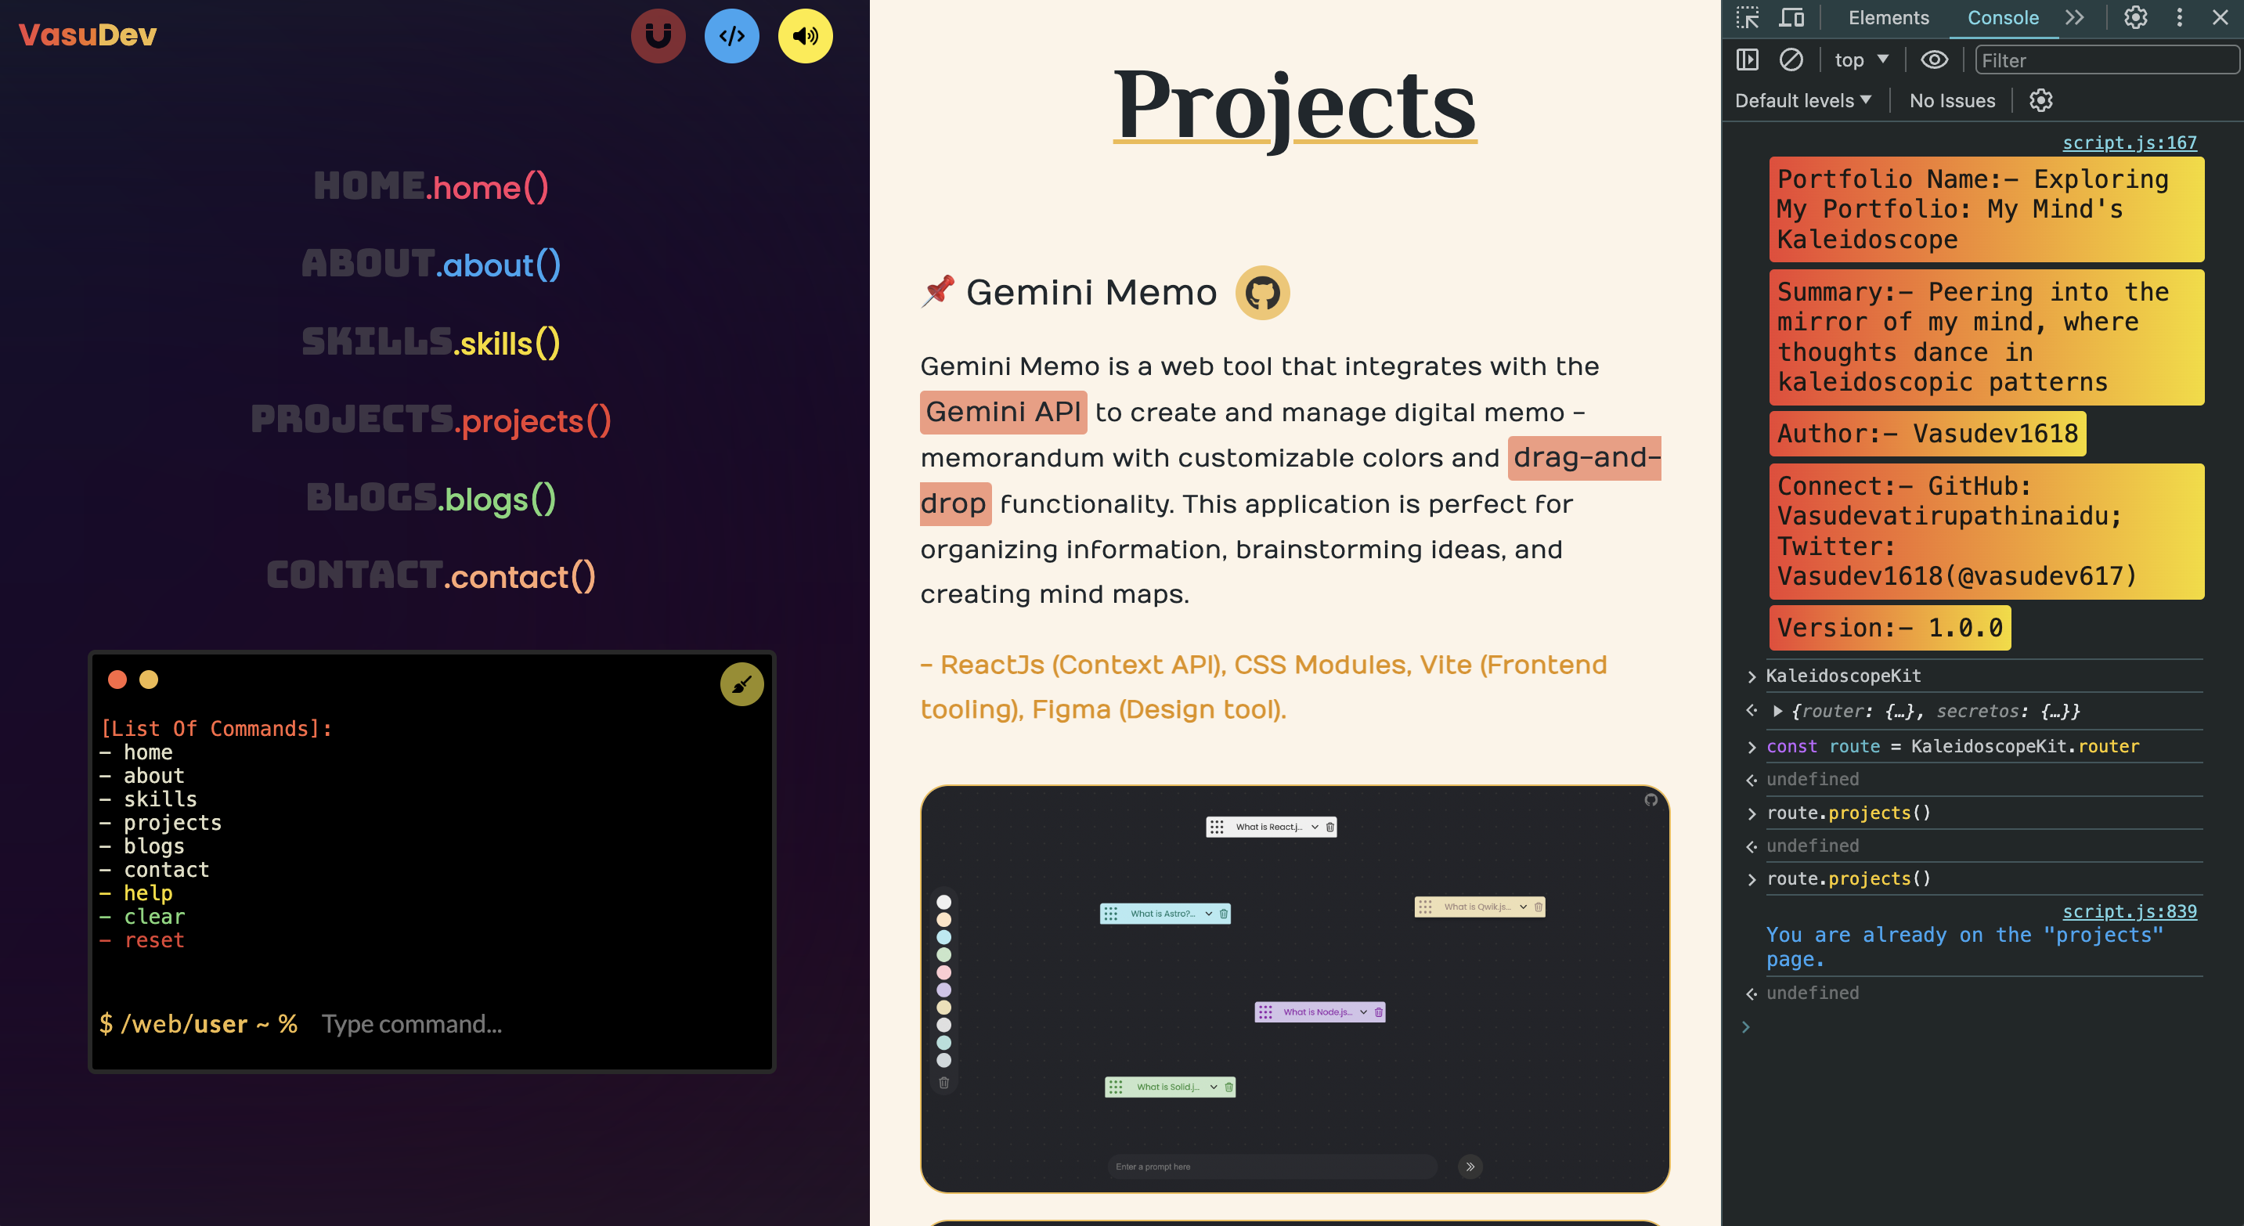
Task: Switch to the Elements tab
Action: 1888,17
